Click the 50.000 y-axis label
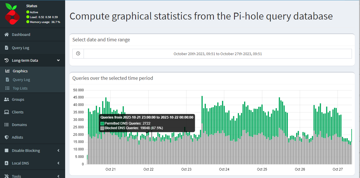 [x=78, y=90]
